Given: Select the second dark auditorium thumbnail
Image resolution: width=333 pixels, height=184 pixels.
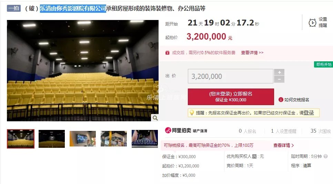Looking at the screenshot, I should pos(52,139).
